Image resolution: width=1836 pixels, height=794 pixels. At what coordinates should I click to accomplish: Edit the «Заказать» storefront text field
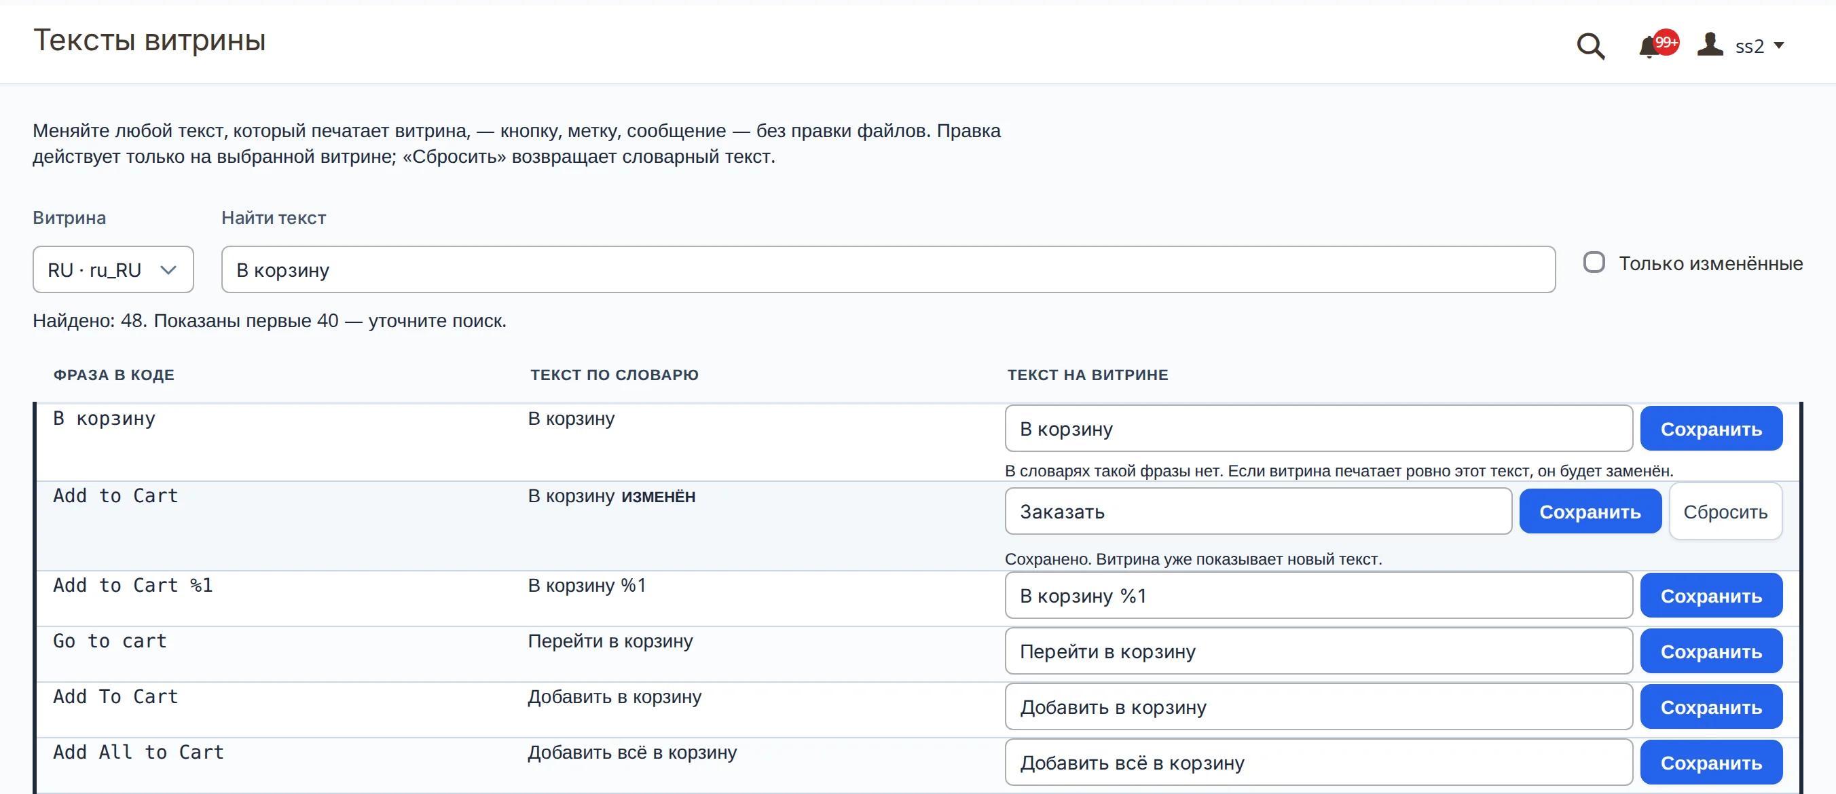1258,511
